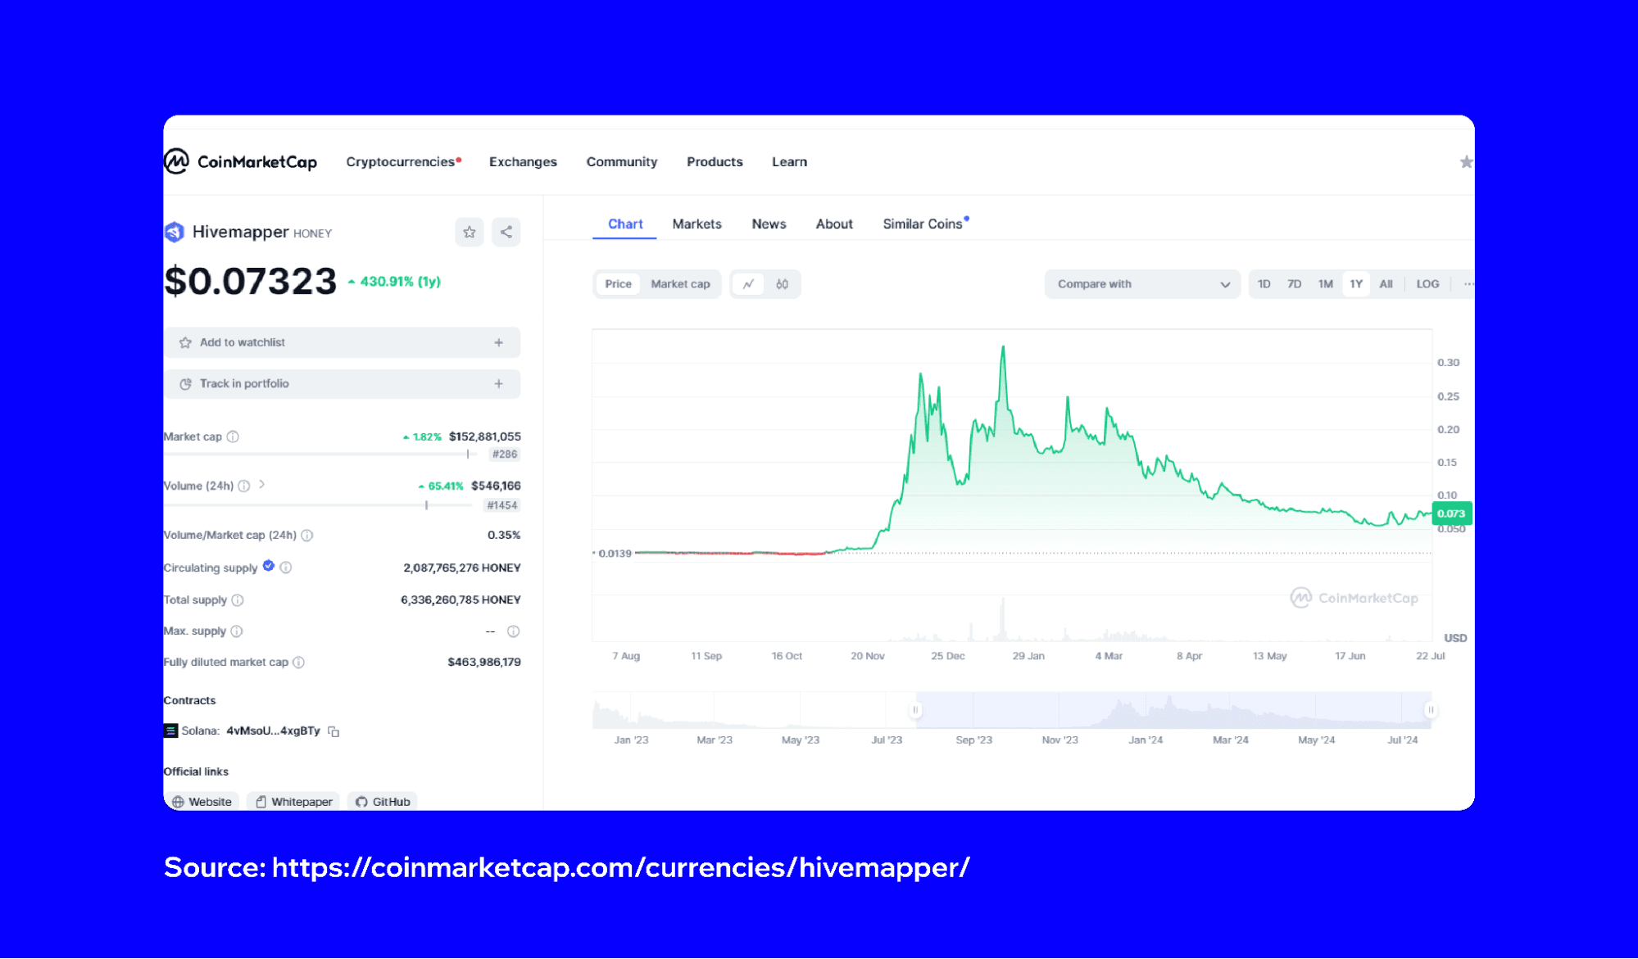1638x959 pixels.
Task: Select the 1D time range
Action: [x=1264, y=284]
